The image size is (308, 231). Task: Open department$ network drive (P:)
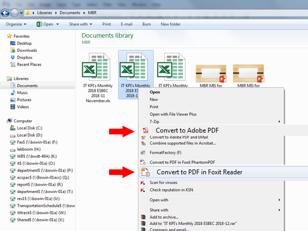42,171
